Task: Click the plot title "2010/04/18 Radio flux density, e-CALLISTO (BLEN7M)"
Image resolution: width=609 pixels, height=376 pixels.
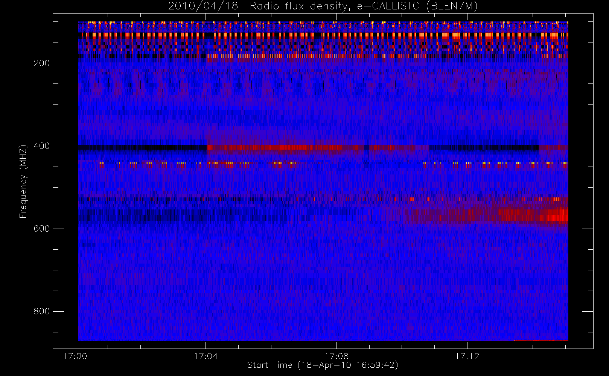Action: [x=323, y=6]
